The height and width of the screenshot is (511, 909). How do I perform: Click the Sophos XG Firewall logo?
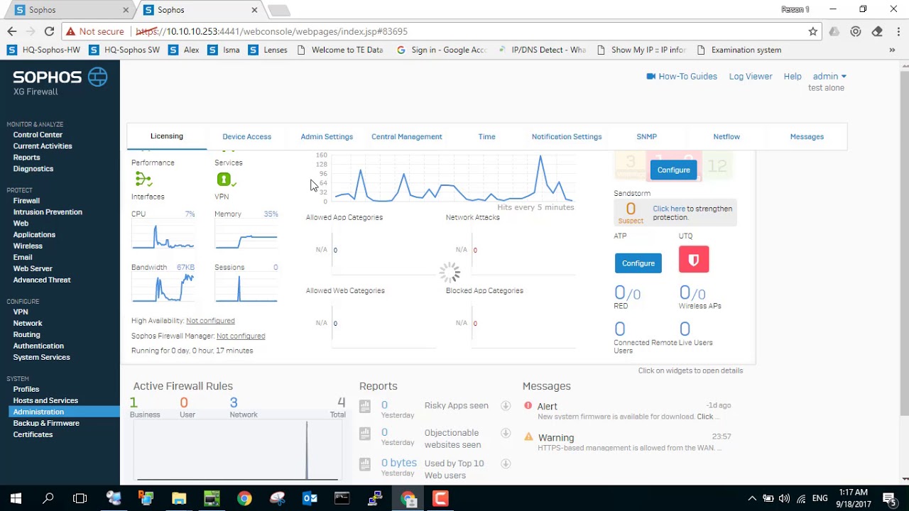(x=60, y=82)
